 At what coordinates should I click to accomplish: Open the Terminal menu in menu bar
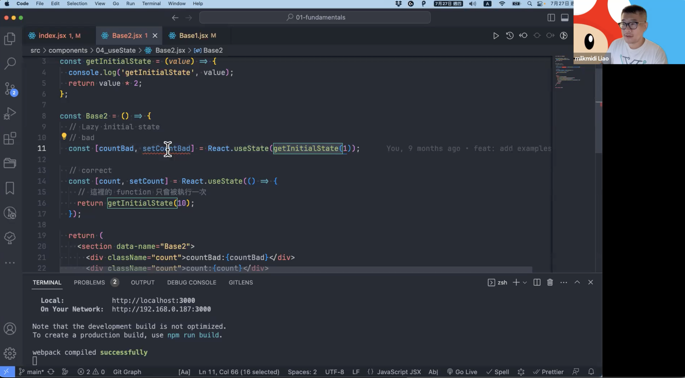[x=151, y=4]
